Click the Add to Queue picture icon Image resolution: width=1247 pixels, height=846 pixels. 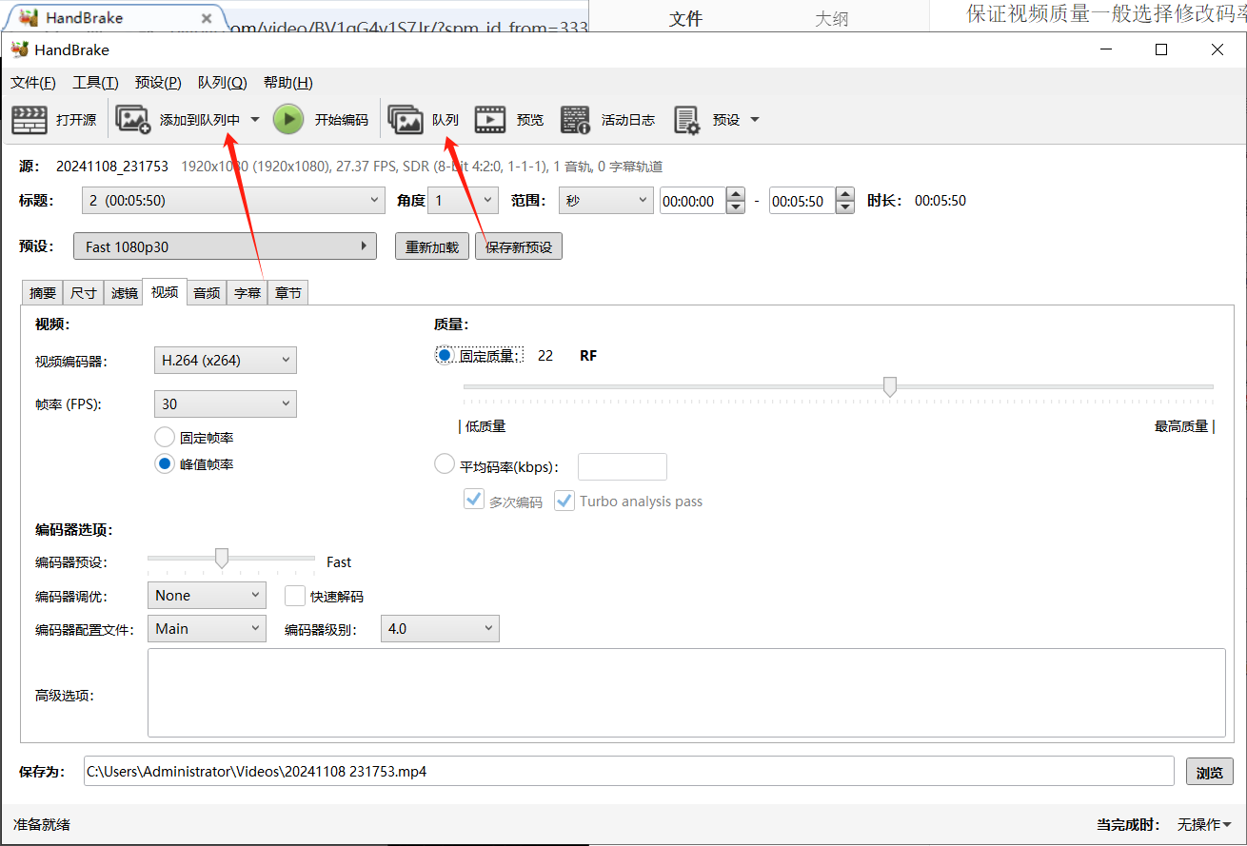[133, 120]
